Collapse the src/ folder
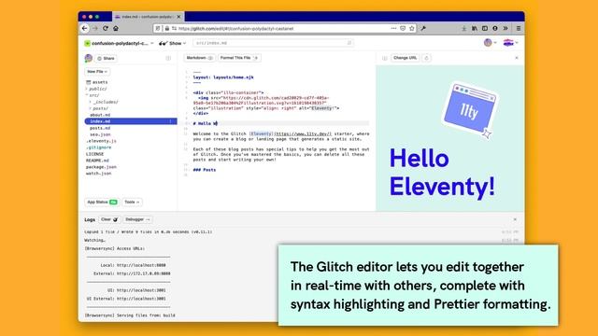 [x=93, y=95]
